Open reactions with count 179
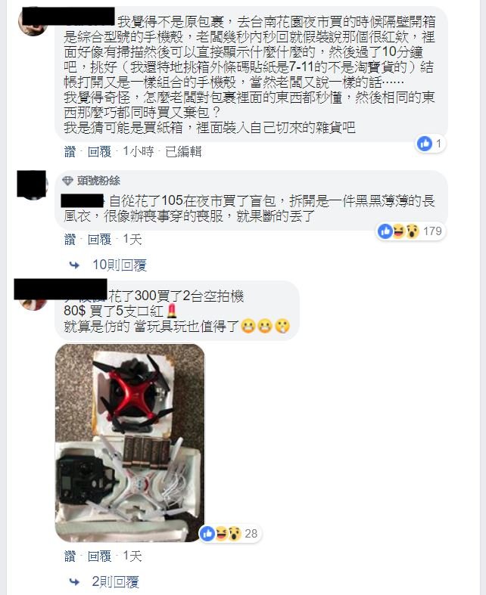This screenshot has width=486, height=595. tap(411, 231)
